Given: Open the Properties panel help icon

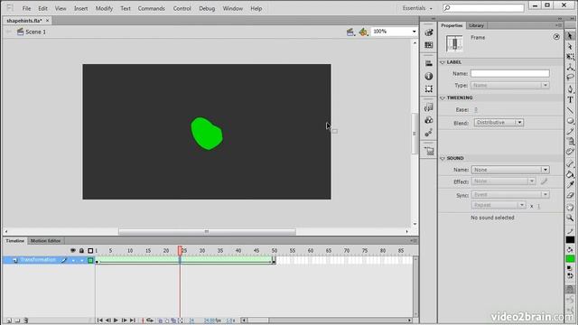Looking at the screenshot, I should pos(556,36).
